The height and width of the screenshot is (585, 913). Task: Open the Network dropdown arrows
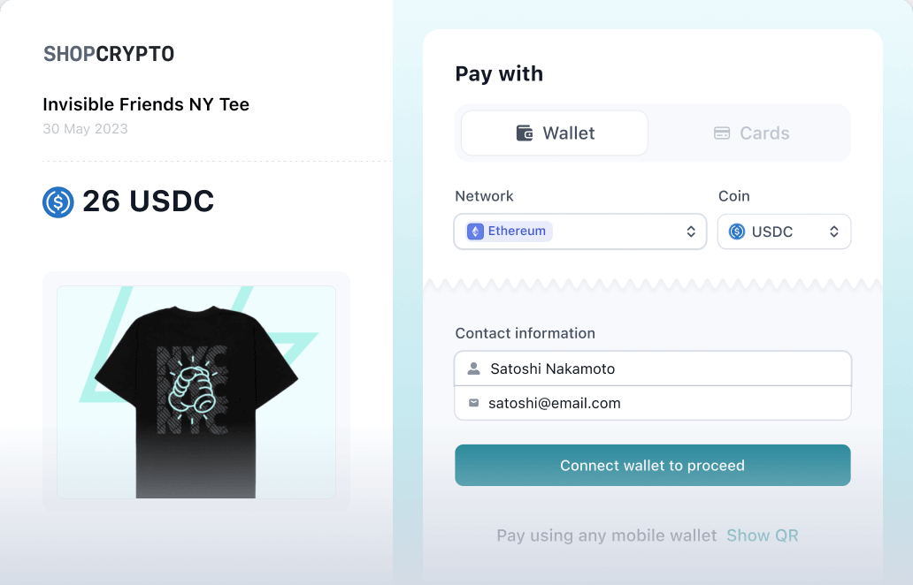coord(691,232)
